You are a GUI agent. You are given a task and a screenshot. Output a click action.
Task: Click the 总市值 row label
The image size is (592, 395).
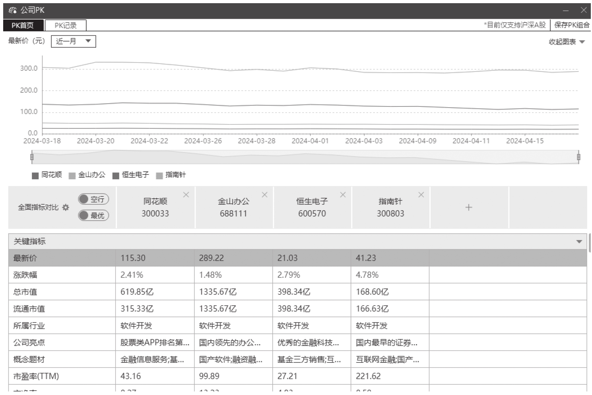(x=25, y=292)
